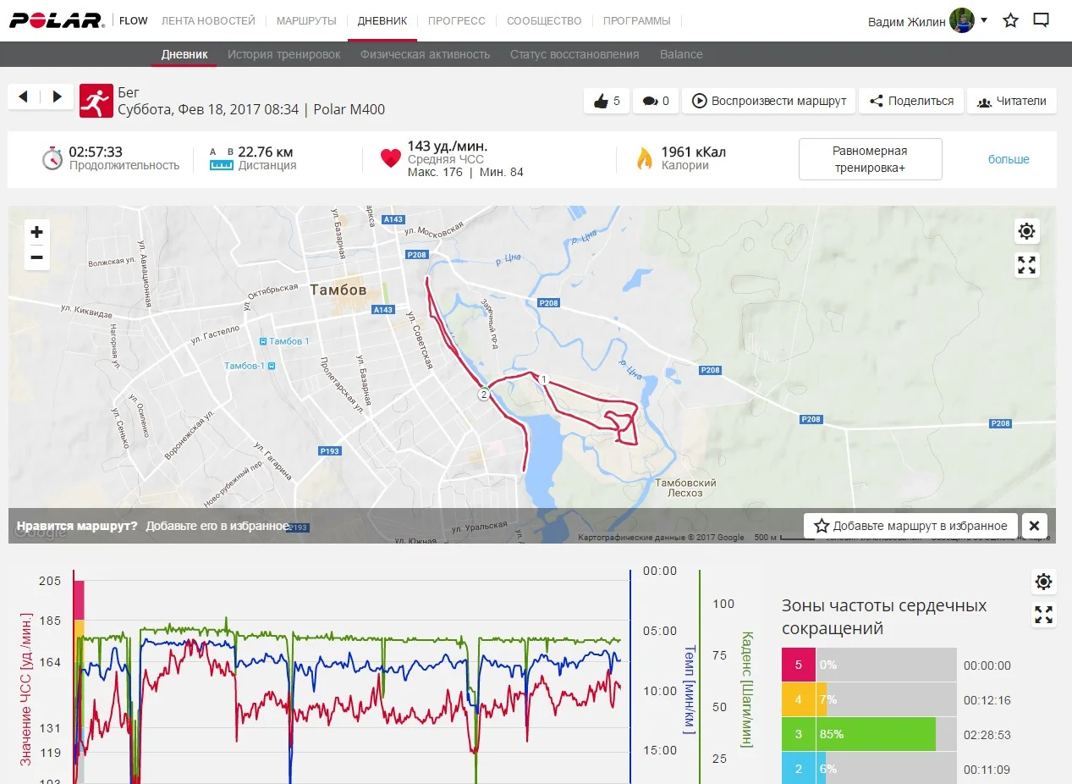Open the История тренировок sub-tab
Screen dimensions: 1072x784
(283, 54)
